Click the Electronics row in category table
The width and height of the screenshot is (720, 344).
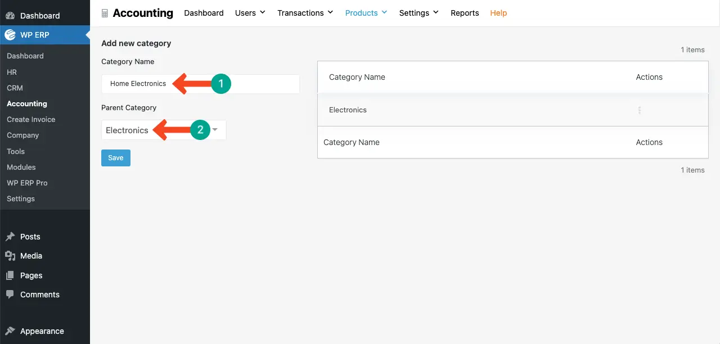coord(513,110)
